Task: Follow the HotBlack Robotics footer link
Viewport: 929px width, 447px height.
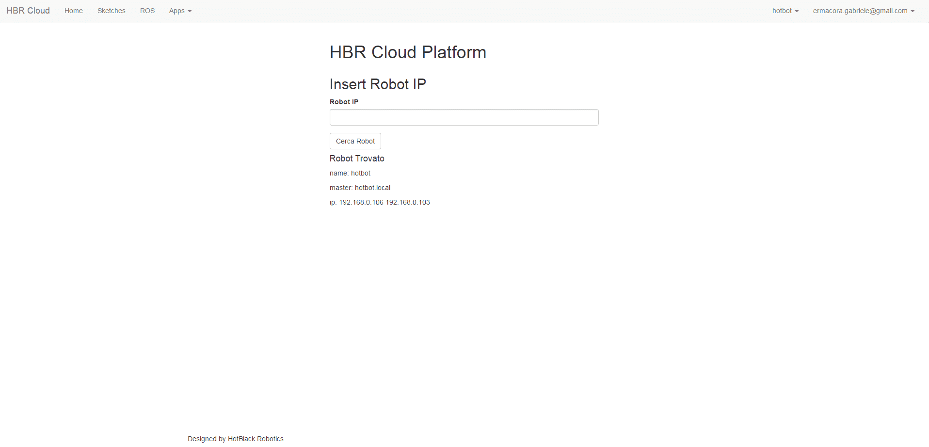Action: point(256,439)
